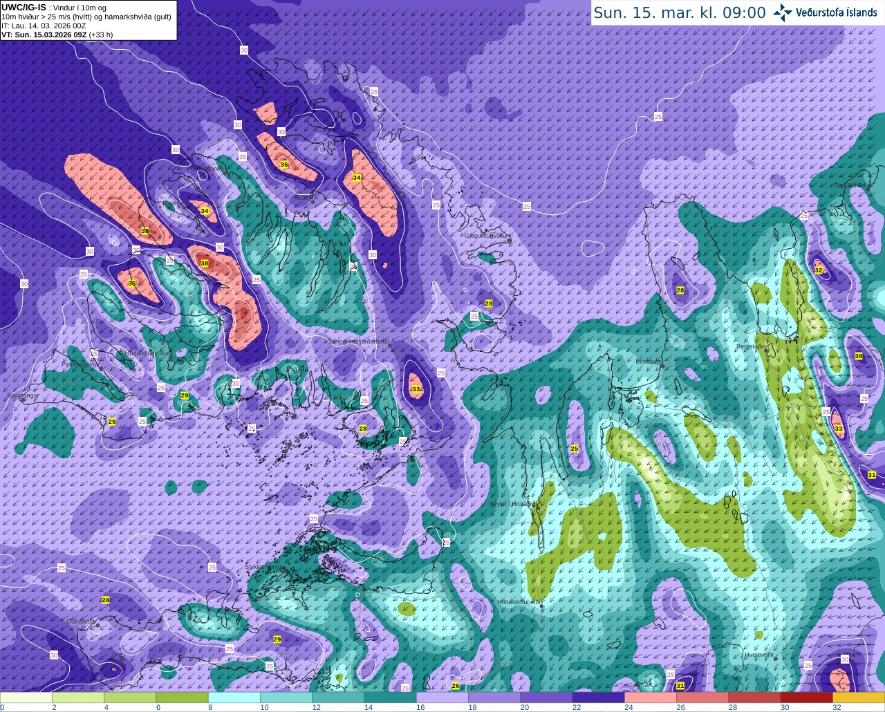Click the yellow 35 gust maximum label

pyautogui.click(x=131, y=283)
